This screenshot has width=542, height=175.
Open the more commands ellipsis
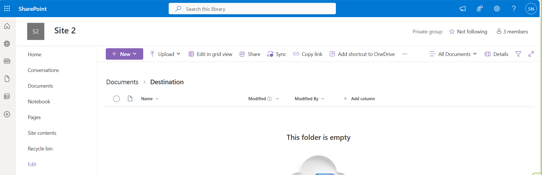(x=405, y=54)
